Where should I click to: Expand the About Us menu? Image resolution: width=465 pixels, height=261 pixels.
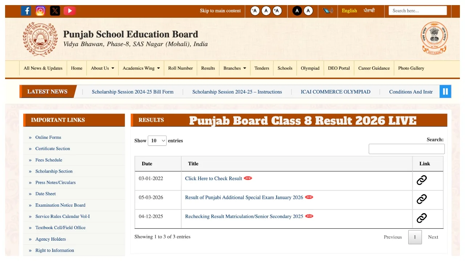pos(102,68)
